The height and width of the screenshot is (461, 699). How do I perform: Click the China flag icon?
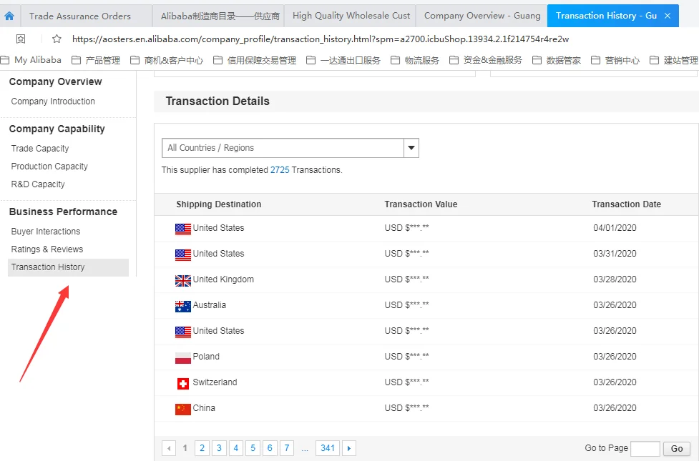[183, 409]
